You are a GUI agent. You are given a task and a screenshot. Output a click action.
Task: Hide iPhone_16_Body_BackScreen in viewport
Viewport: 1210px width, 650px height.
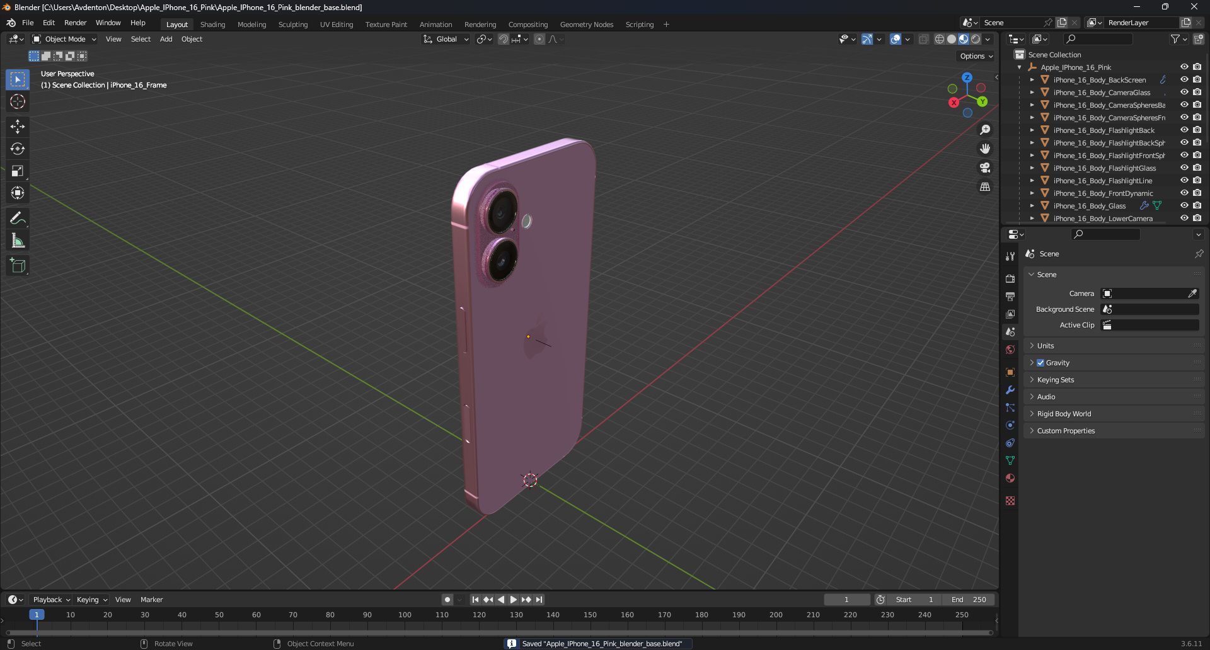pyautogui.click(x=1184, y=80)
